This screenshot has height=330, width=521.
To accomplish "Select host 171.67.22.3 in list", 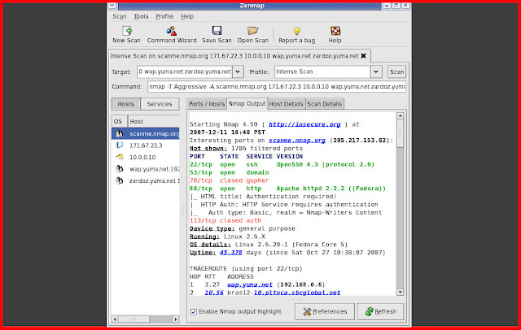I will point(145,145).
